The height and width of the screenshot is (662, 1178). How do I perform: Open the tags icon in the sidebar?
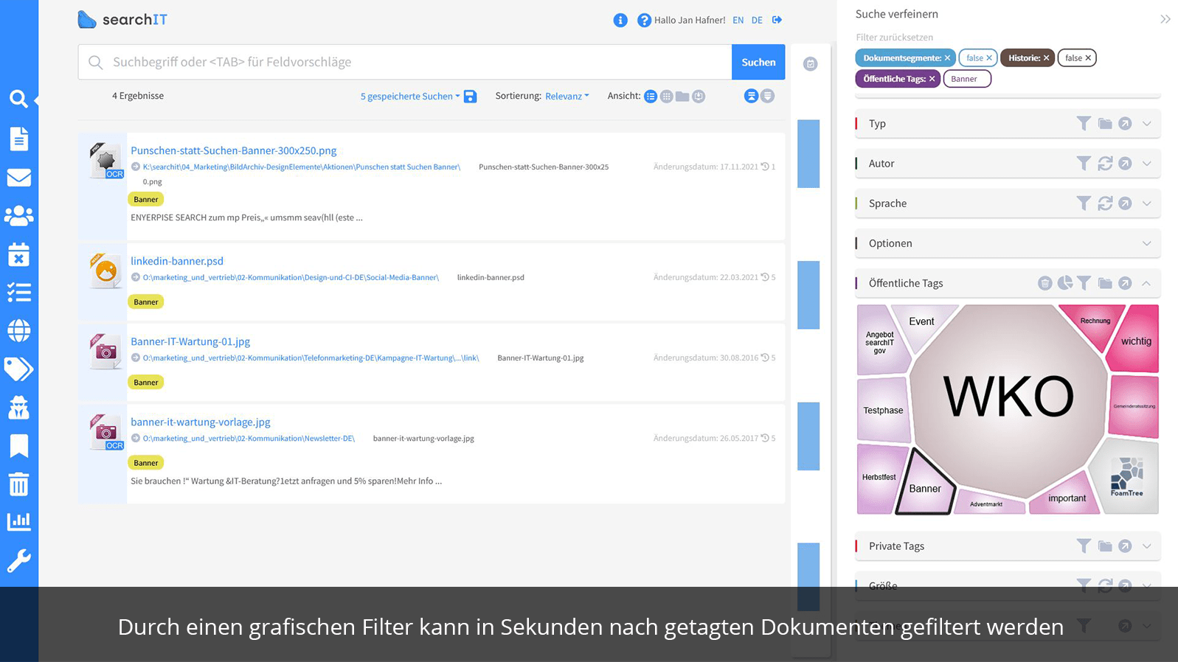pos(18,369)
